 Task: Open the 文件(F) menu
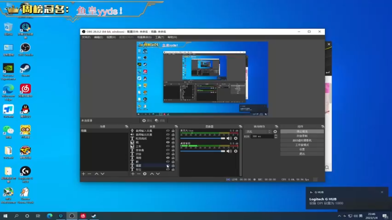[86, 37]
